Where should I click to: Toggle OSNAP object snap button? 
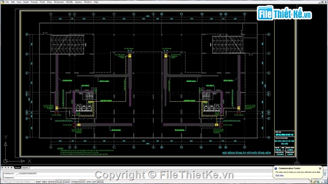67,182
